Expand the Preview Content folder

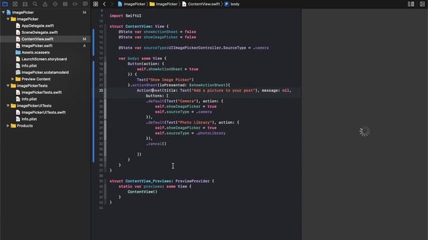(x=13, y=79)
